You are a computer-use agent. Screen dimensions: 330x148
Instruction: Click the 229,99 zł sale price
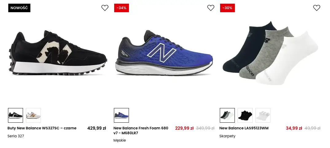pos(184,128)
